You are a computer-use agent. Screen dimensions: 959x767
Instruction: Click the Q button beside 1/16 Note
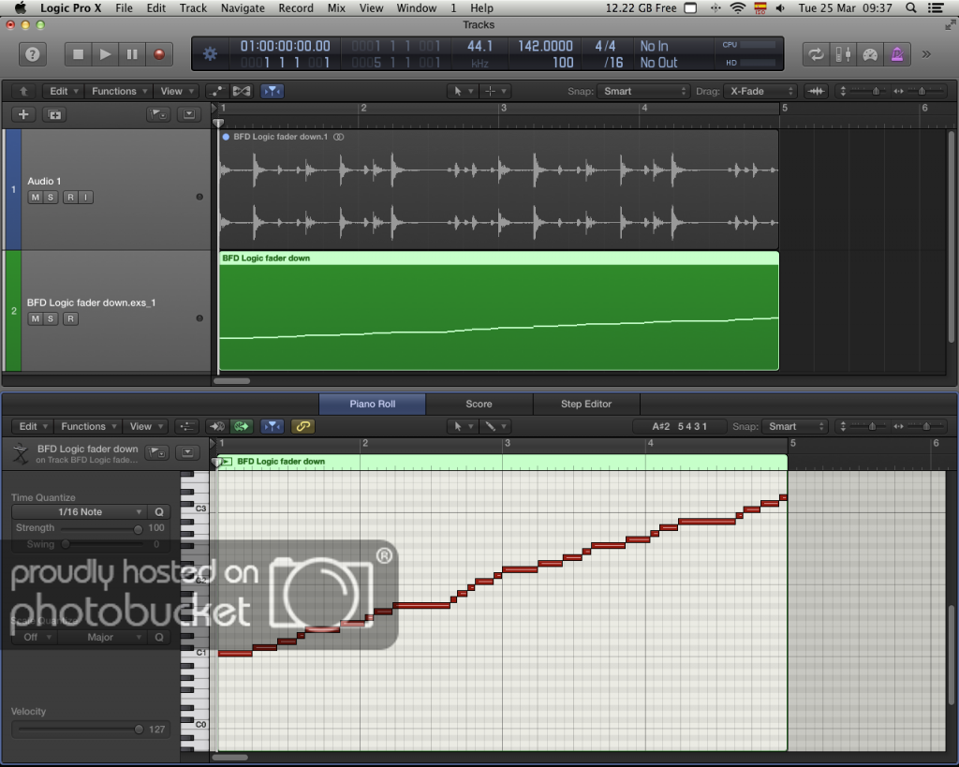pos(159,512)
